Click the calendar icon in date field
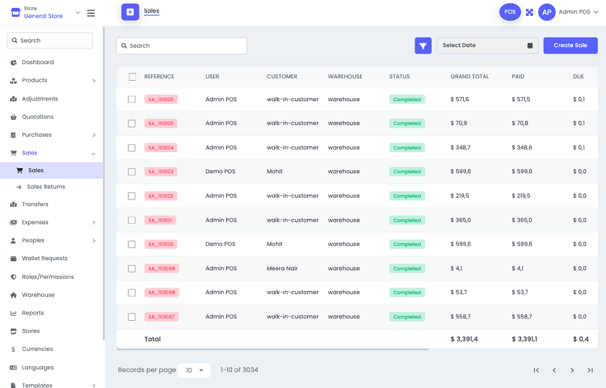 point(530,45)
